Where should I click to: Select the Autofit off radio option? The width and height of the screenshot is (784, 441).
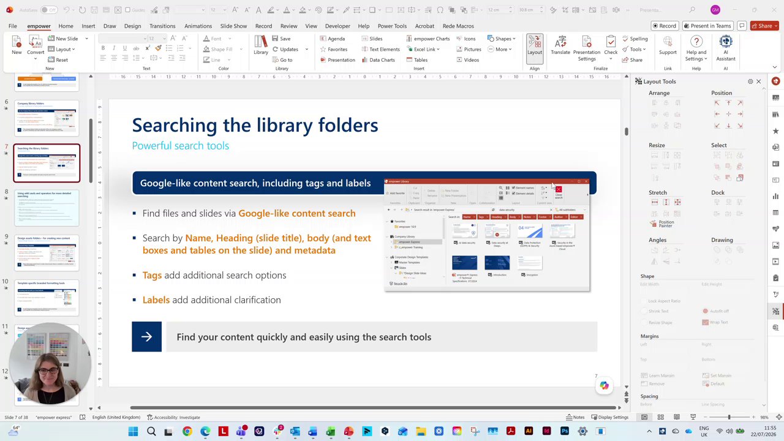706,311
